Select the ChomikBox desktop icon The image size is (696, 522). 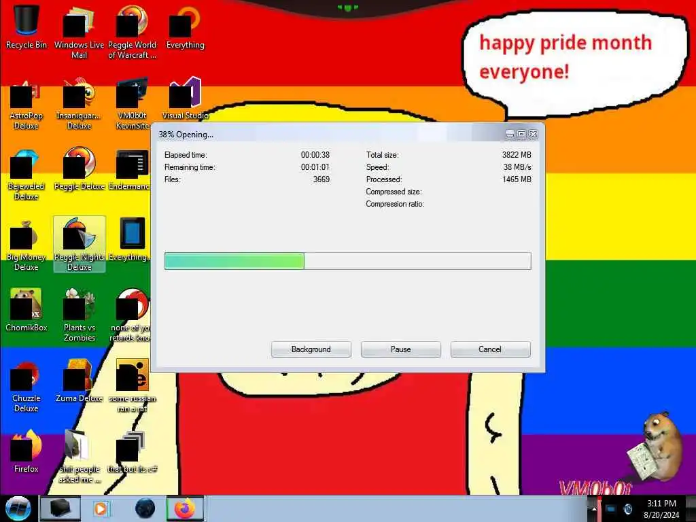click(x=27, y=310)
